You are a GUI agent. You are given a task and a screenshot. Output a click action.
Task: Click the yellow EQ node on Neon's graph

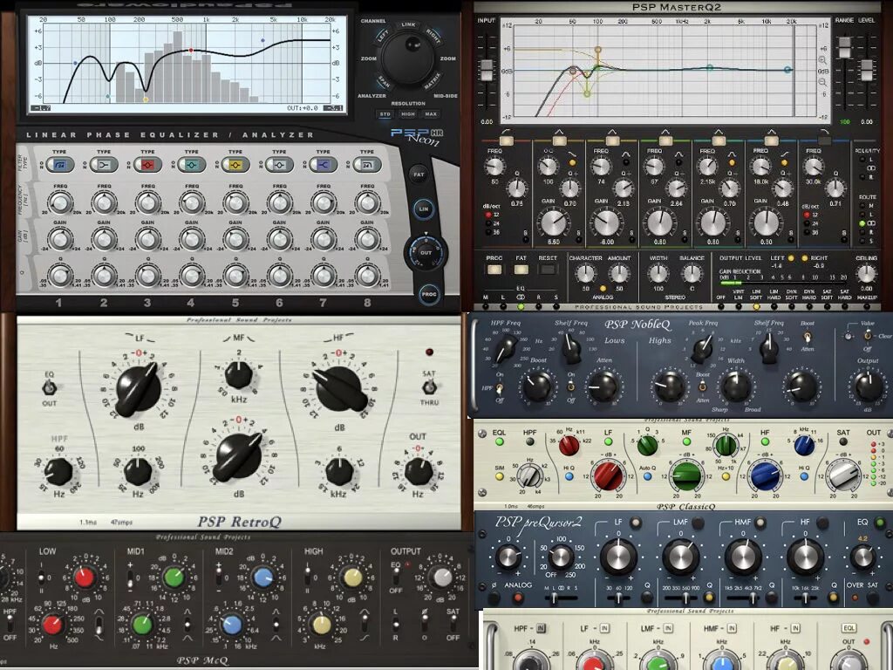[x=146, y=99]
